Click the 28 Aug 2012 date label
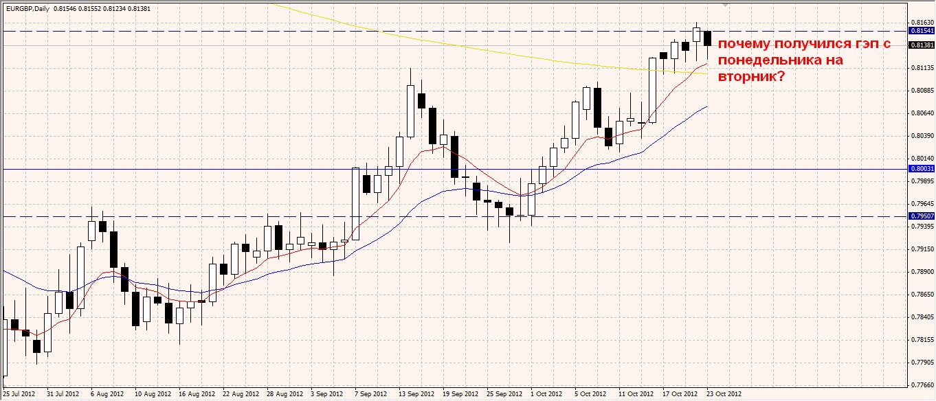The height and width of the screenshot is (401, 936). click(285, 395)
